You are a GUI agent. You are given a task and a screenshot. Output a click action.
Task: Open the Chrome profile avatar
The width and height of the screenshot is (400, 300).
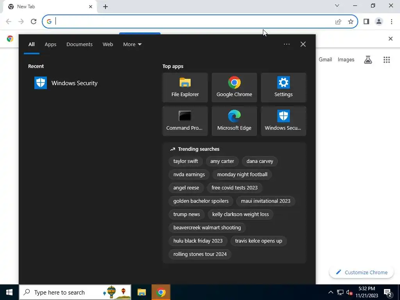pyautogui.click(x=379, y=21)
